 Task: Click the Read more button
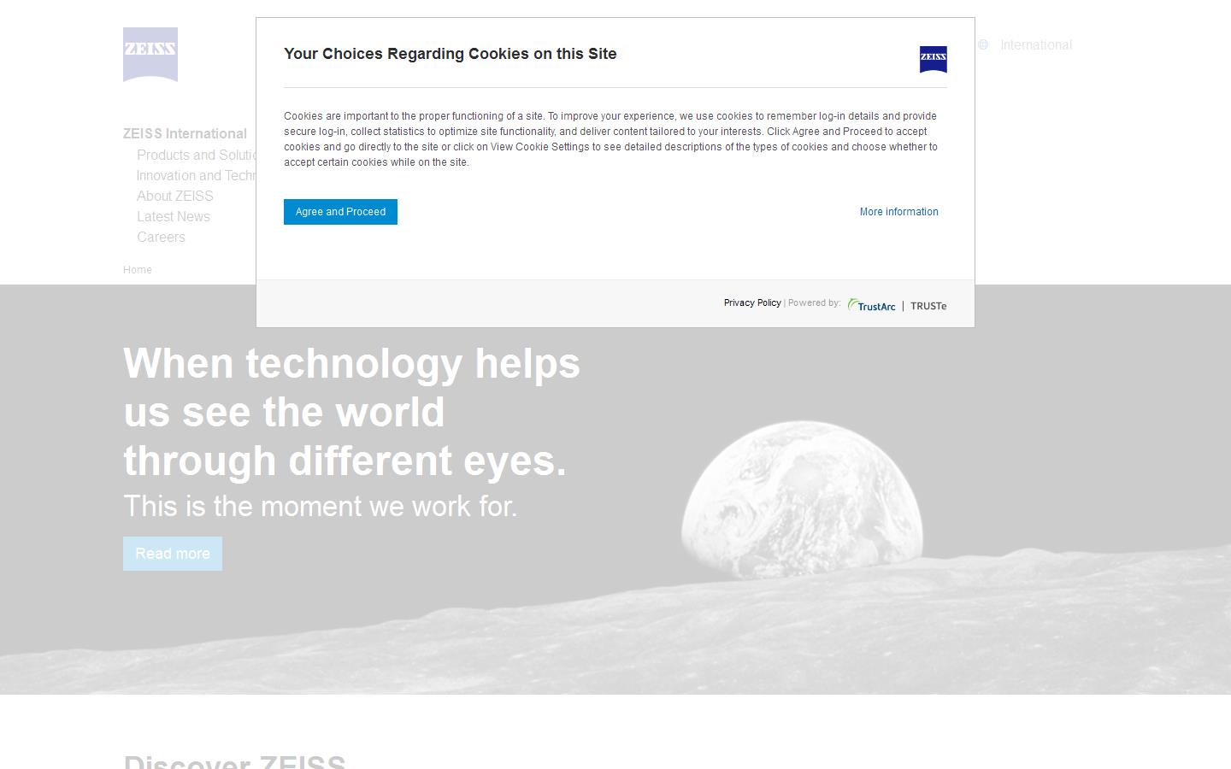pyautogui.click(x=172, y=554)
